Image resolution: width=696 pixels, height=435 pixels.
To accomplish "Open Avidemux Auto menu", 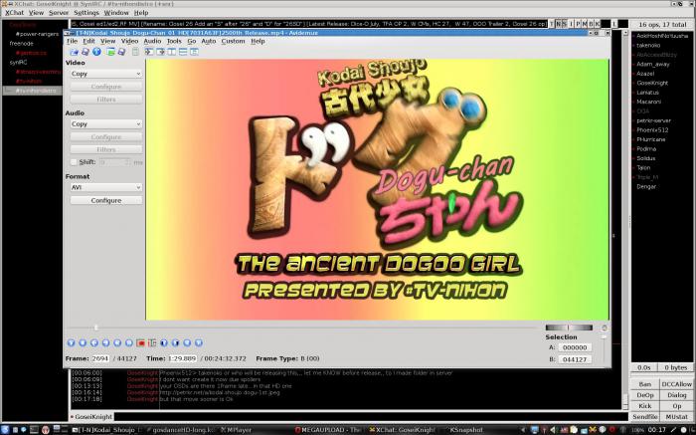I will pos(208,41).
